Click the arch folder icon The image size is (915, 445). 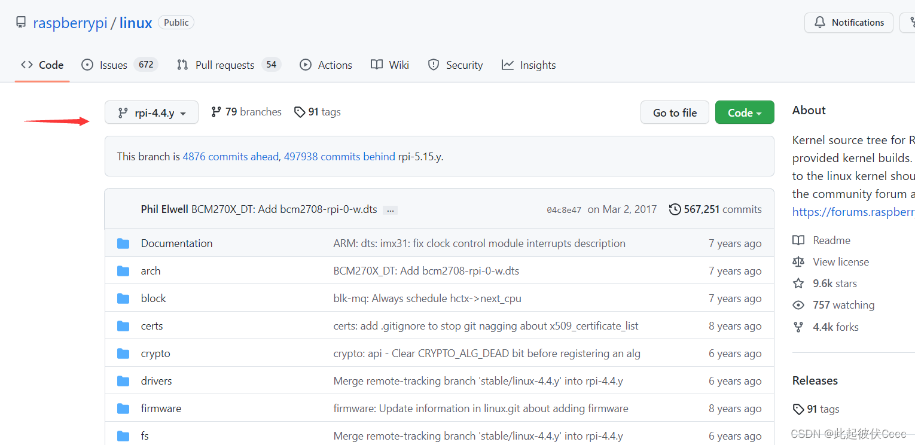click(x=123, y=271)
